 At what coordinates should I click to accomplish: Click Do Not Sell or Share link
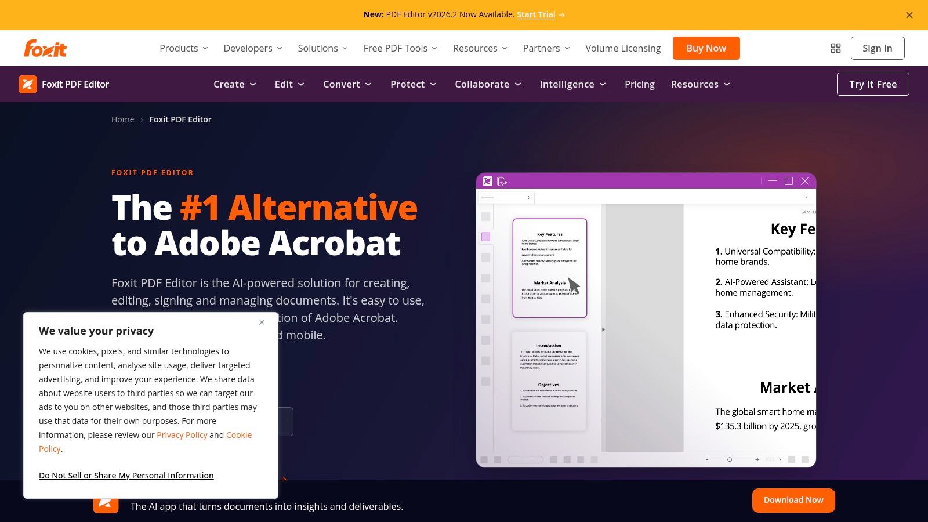click(126, 476)
